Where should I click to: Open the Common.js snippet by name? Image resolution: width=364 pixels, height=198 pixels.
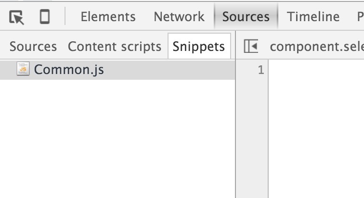(69, 70)
